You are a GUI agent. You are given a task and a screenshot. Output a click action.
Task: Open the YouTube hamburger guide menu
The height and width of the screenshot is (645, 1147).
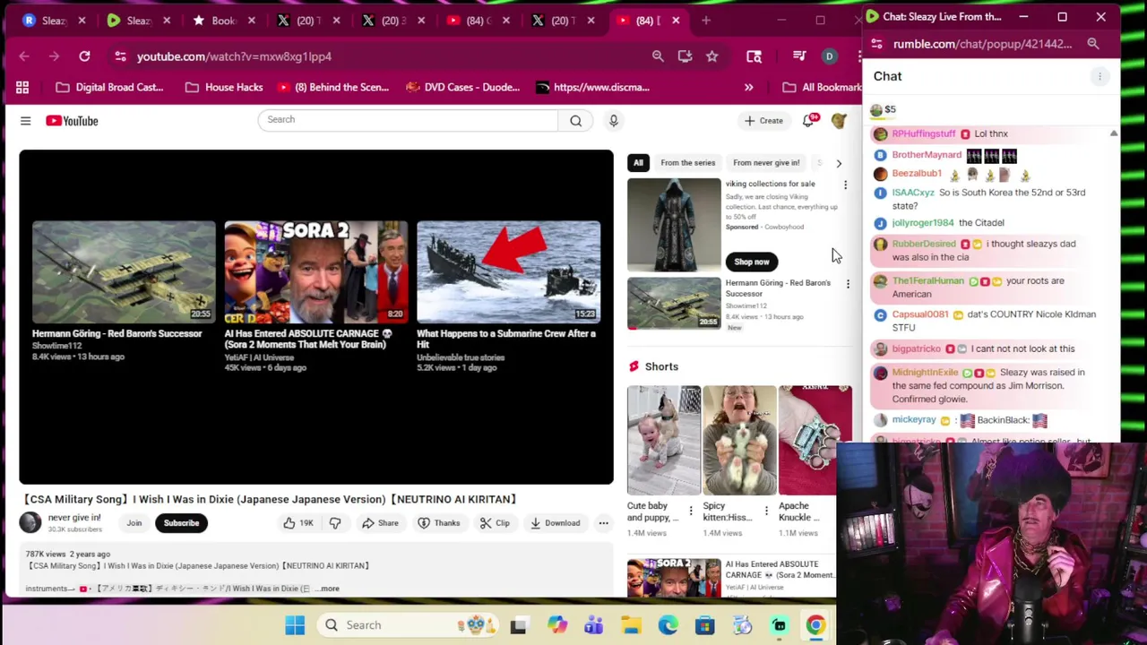point(25,121)
